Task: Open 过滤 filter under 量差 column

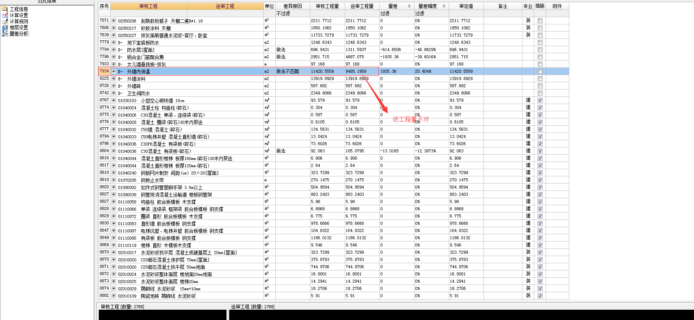Action: coord(397,13)
